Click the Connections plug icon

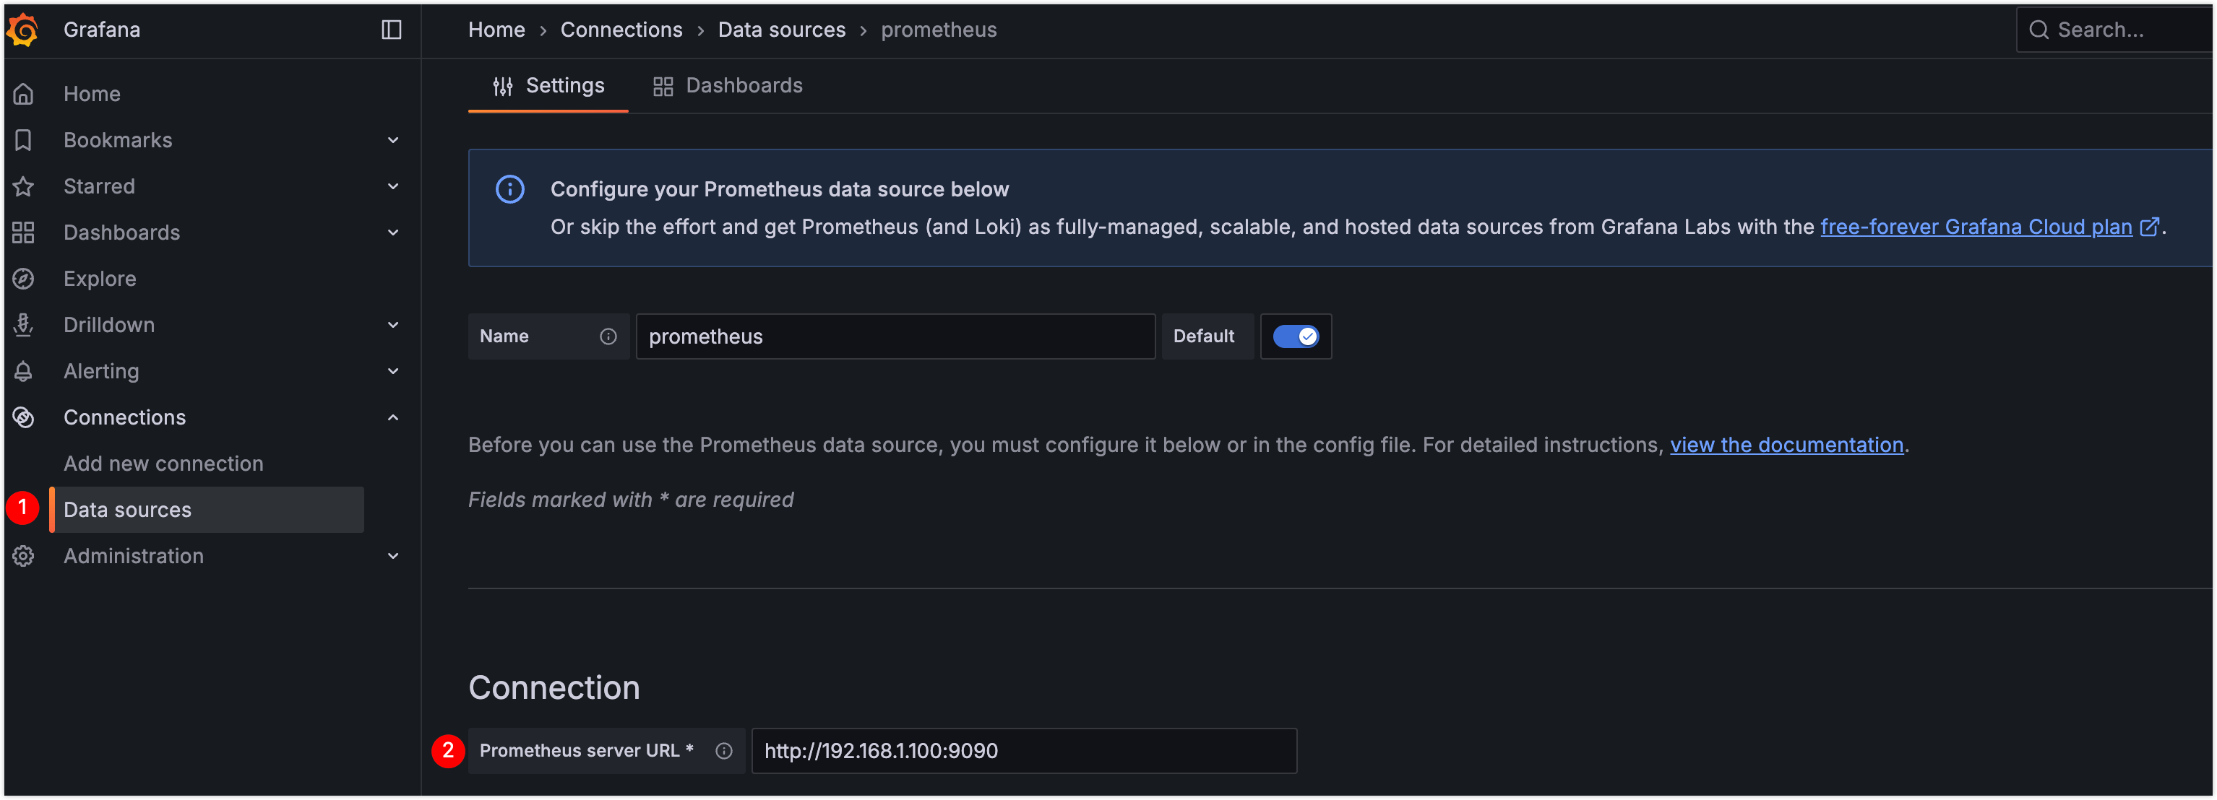pyautogui.click(x=23, y=417)
